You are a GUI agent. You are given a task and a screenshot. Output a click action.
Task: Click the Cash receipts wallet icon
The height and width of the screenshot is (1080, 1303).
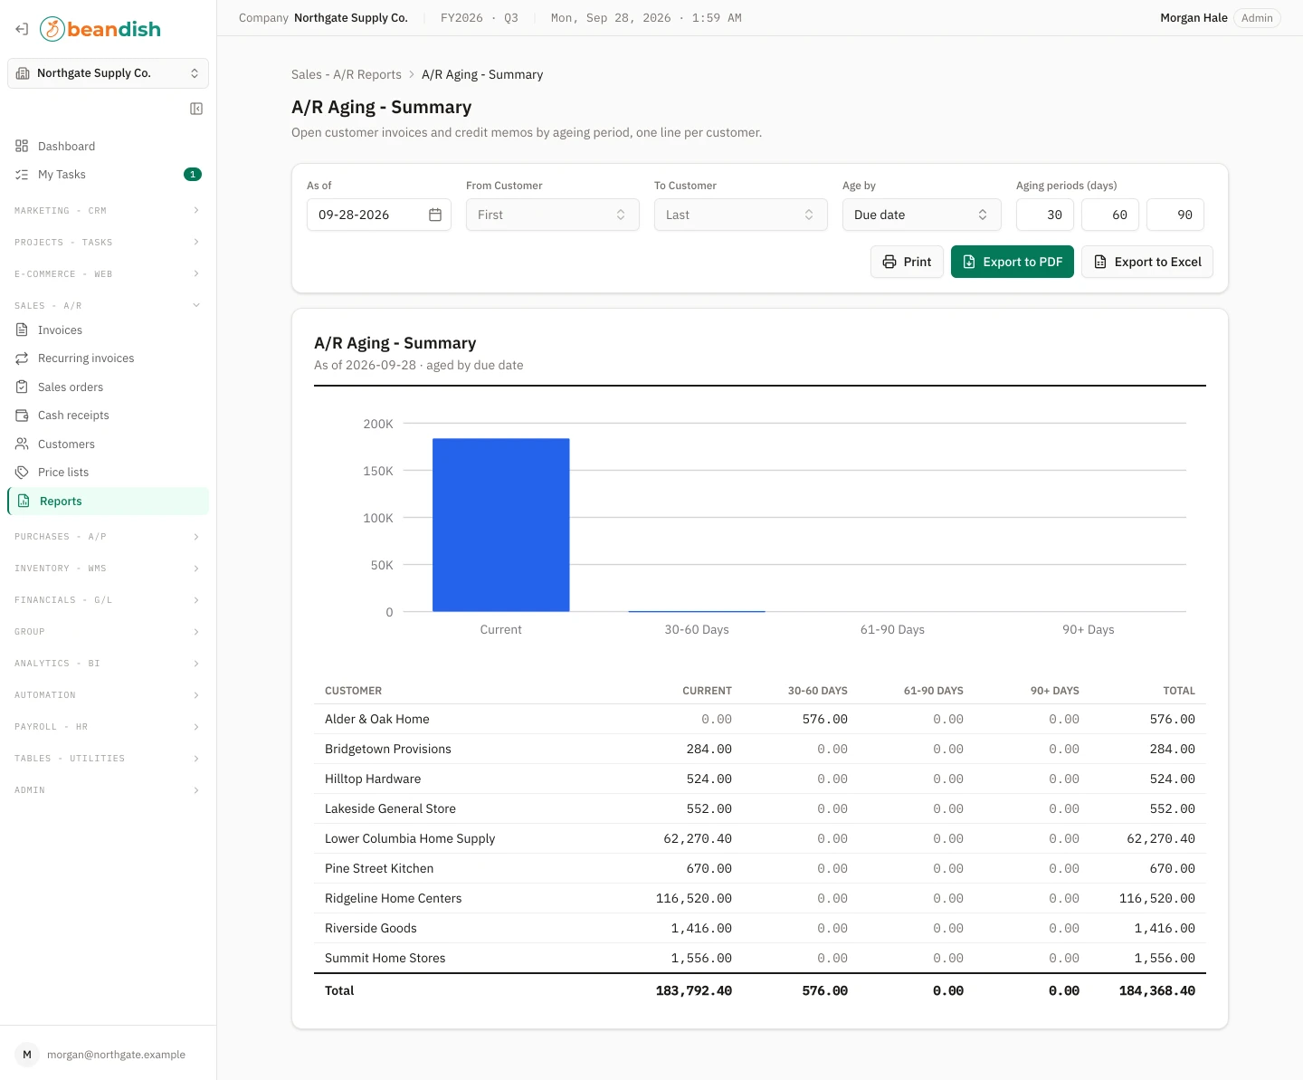click(22, 416)
